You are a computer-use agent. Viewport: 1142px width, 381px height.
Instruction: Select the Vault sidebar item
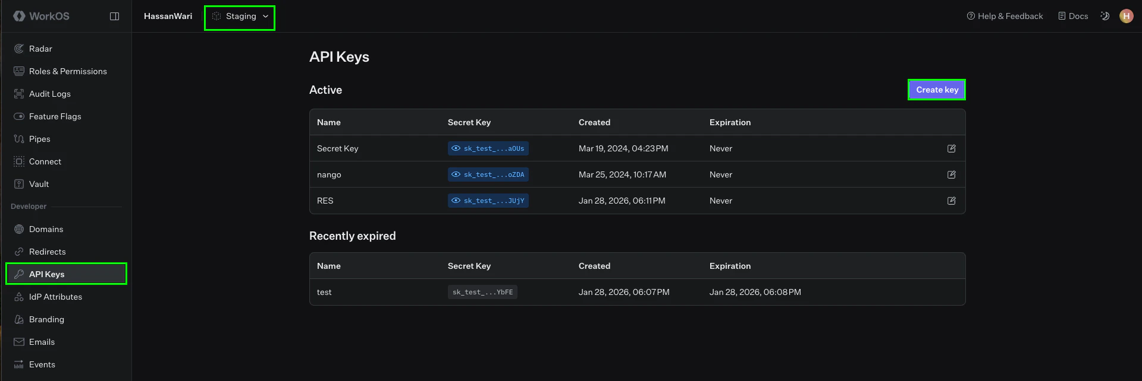(39, 184)
